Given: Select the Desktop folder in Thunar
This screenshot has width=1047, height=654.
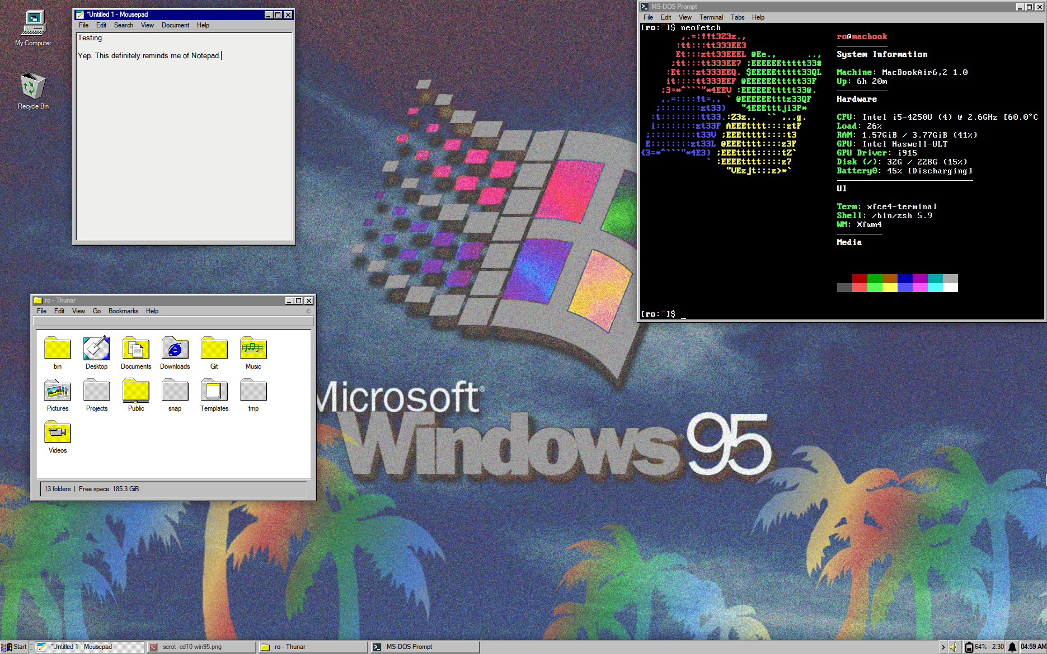Looking at the screenshot, I should (x=96, y=353).
